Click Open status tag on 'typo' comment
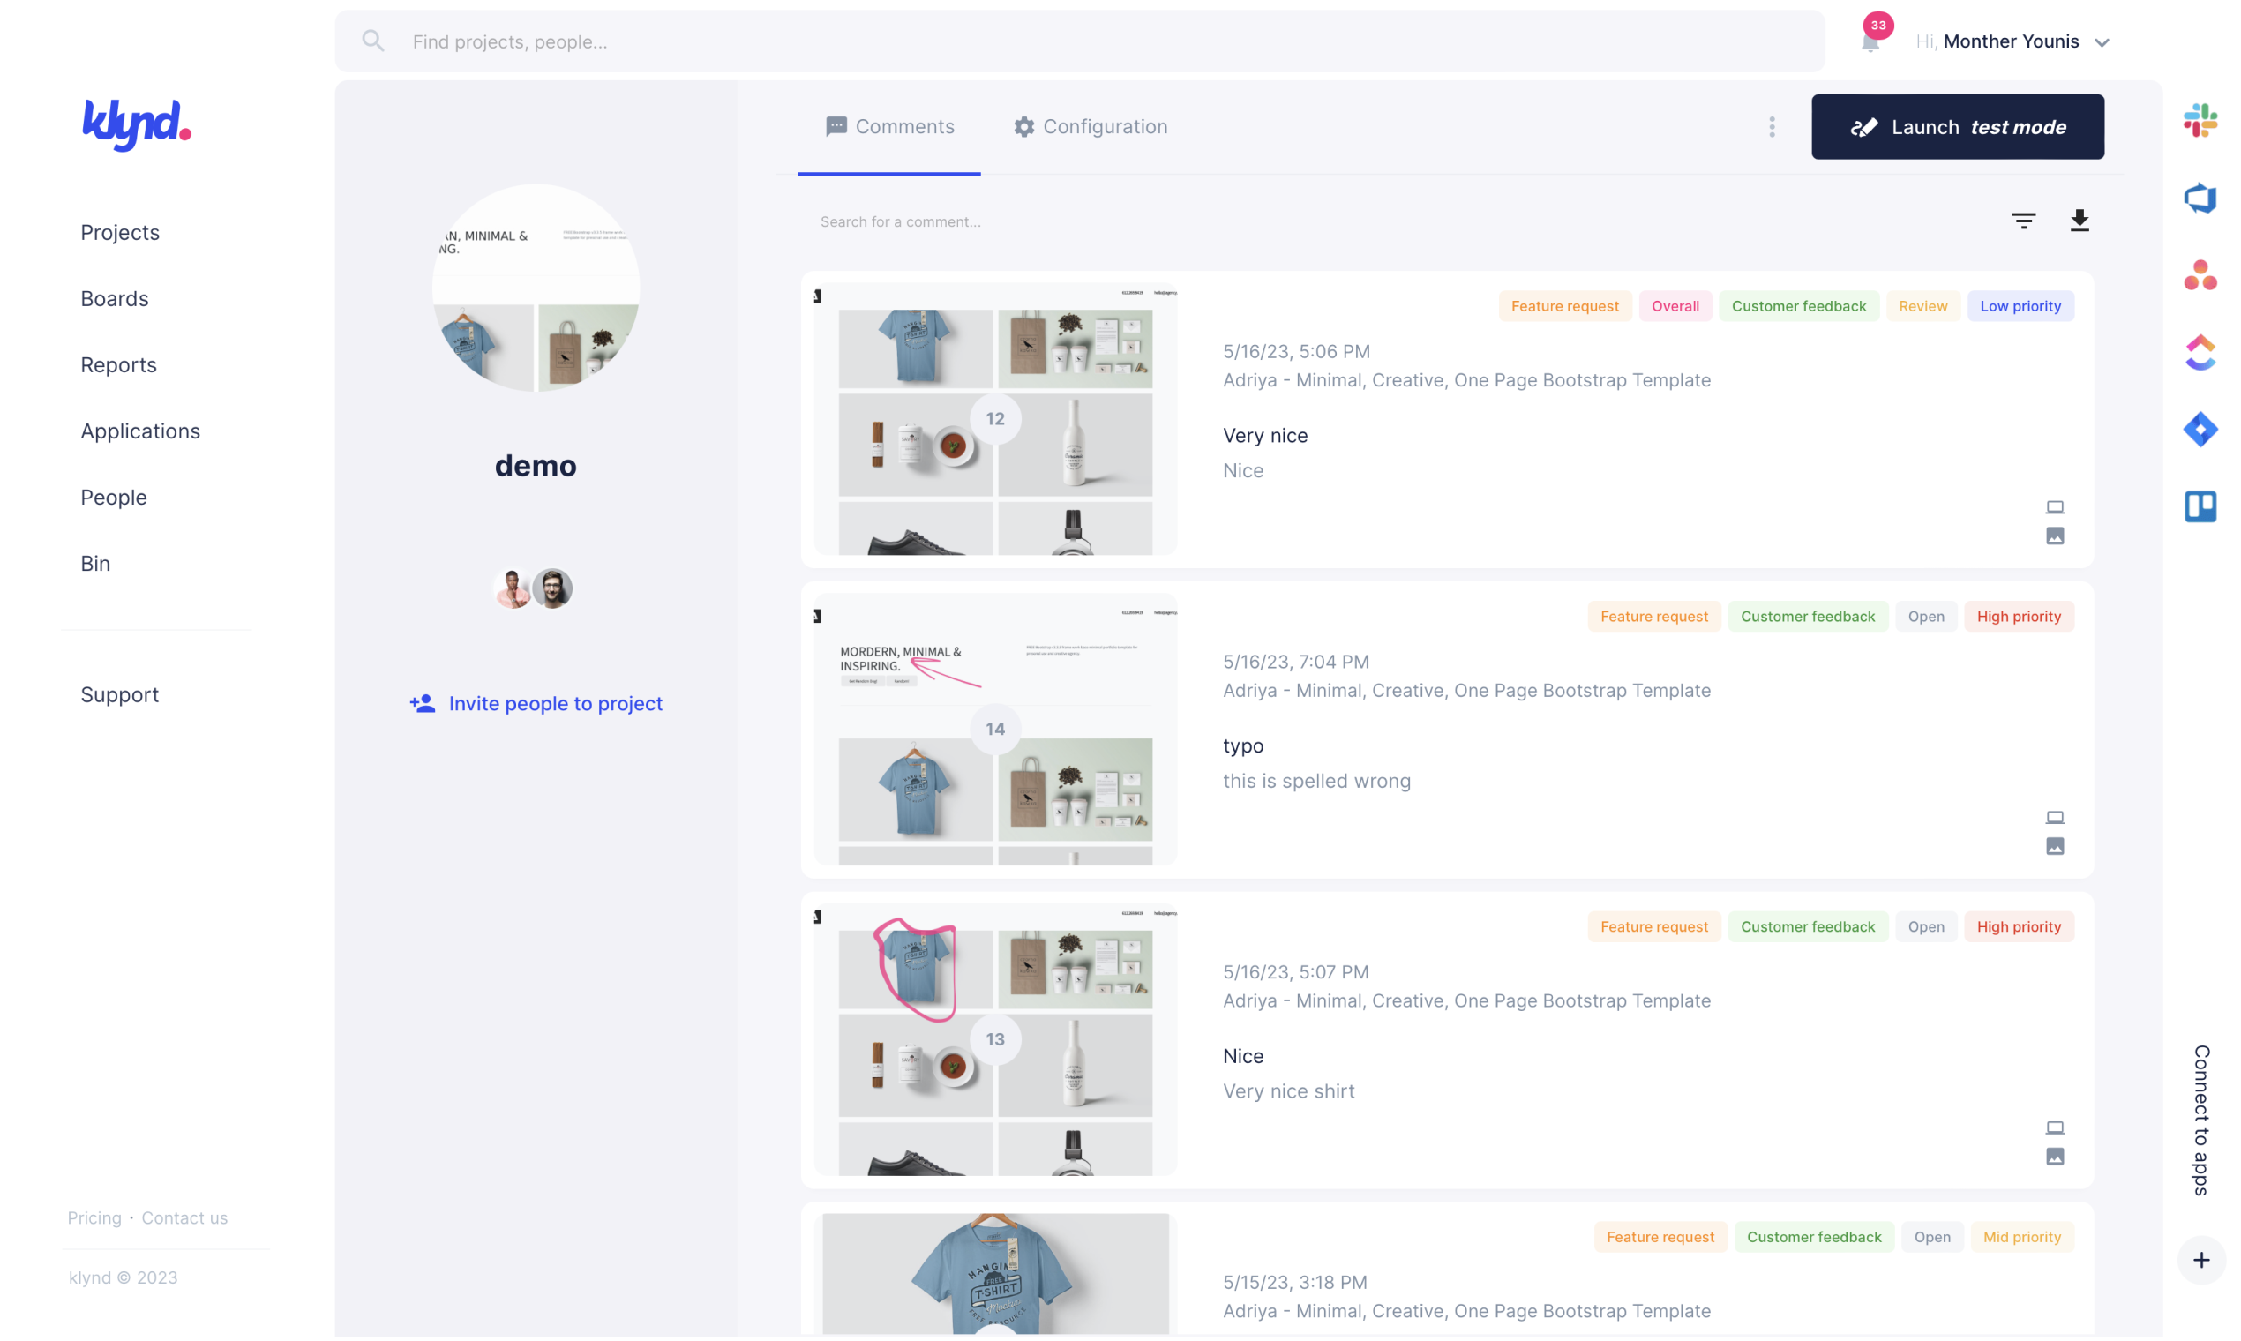Viewport: 2241px width, 1341px height. click(1926, 616)
